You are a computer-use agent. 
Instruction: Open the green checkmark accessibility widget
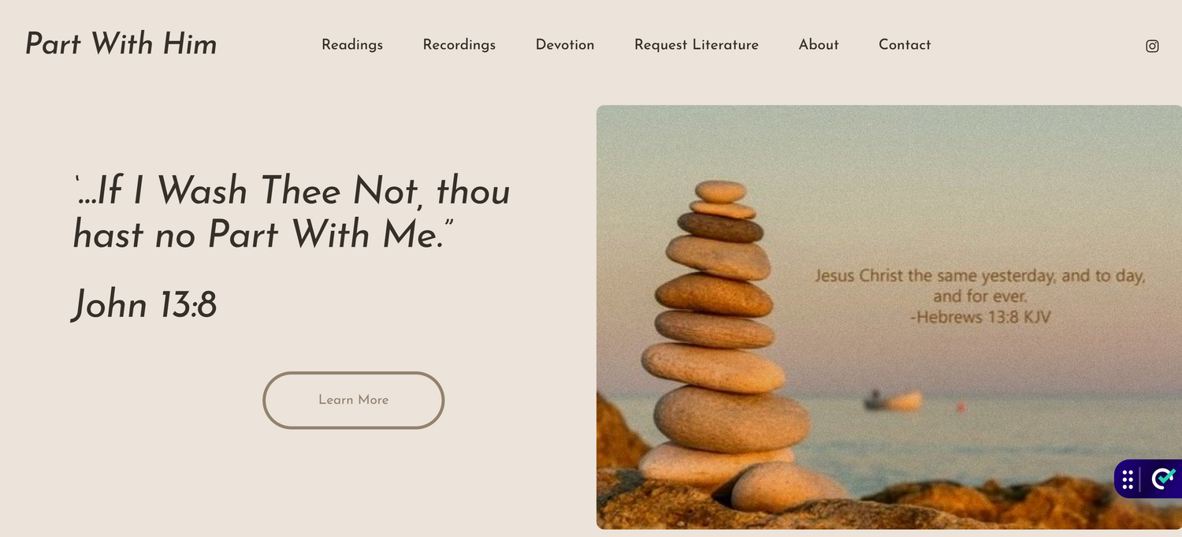click(x=1162, y=479)
